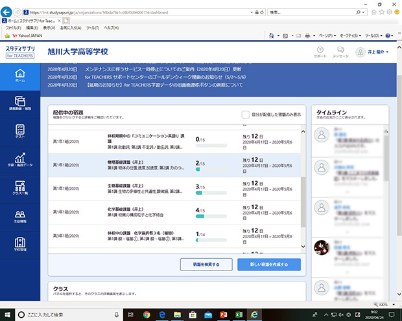This screenshot has width=402, height=321.
Task: Open Excel from the taskbar
Action: (x=239, y=315)
